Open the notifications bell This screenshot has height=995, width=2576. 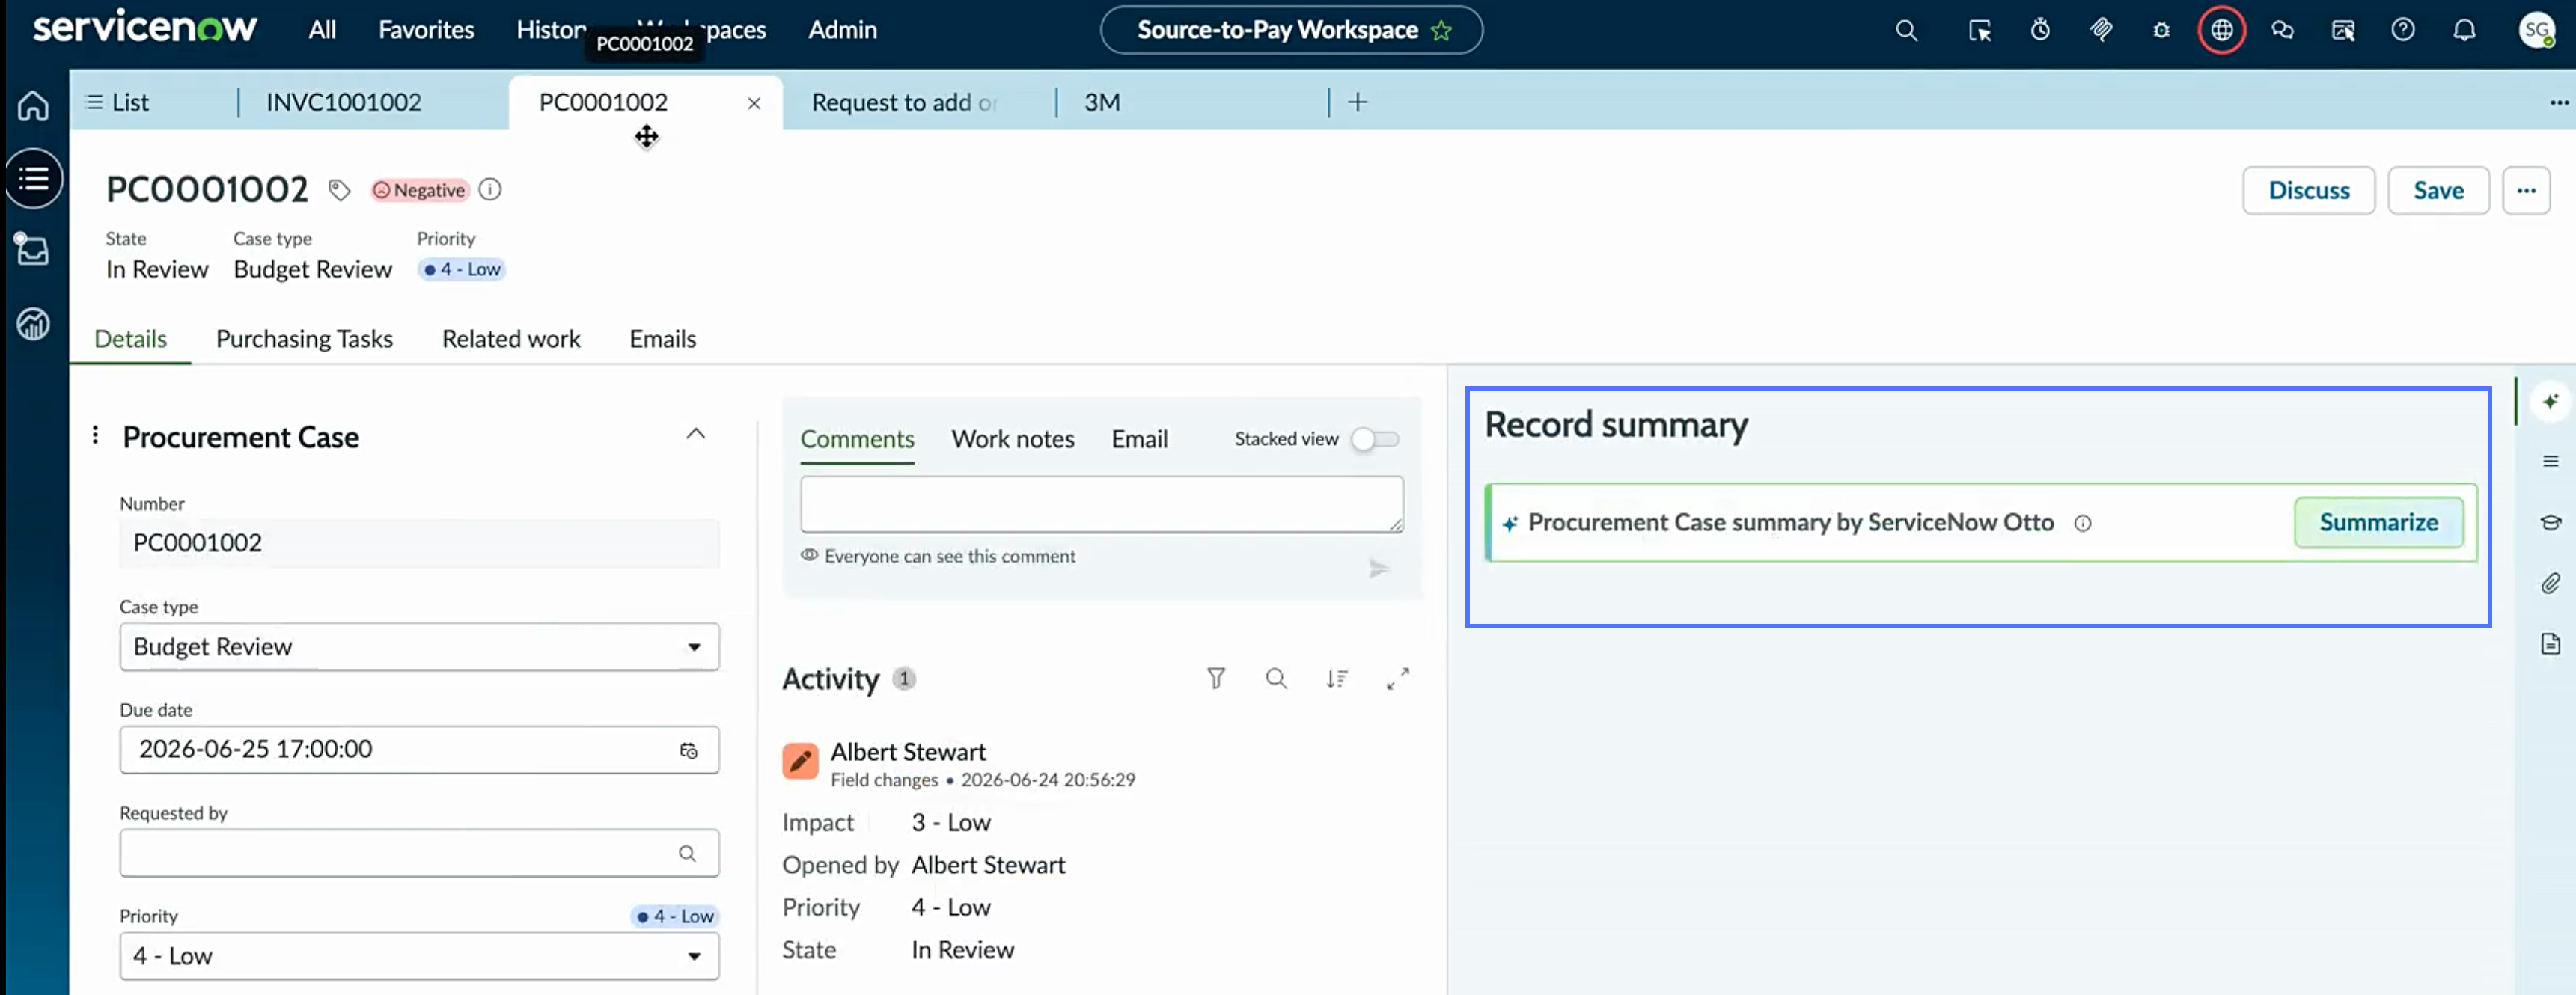[x=2464, y=30]
